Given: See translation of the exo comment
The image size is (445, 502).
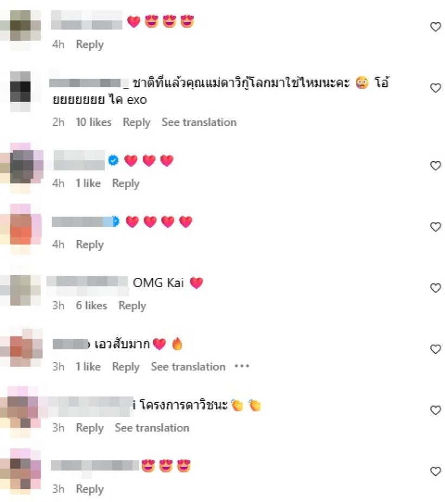Looking at the screenshot, I should [x=199, y=122].
